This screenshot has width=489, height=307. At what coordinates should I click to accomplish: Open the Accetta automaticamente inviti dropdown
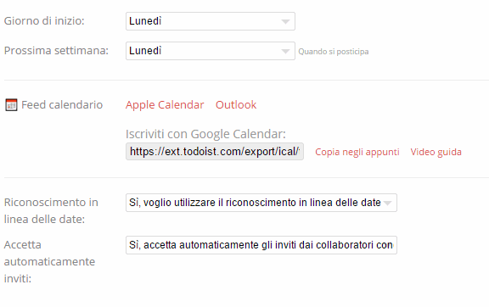click(x=261, y=245)
